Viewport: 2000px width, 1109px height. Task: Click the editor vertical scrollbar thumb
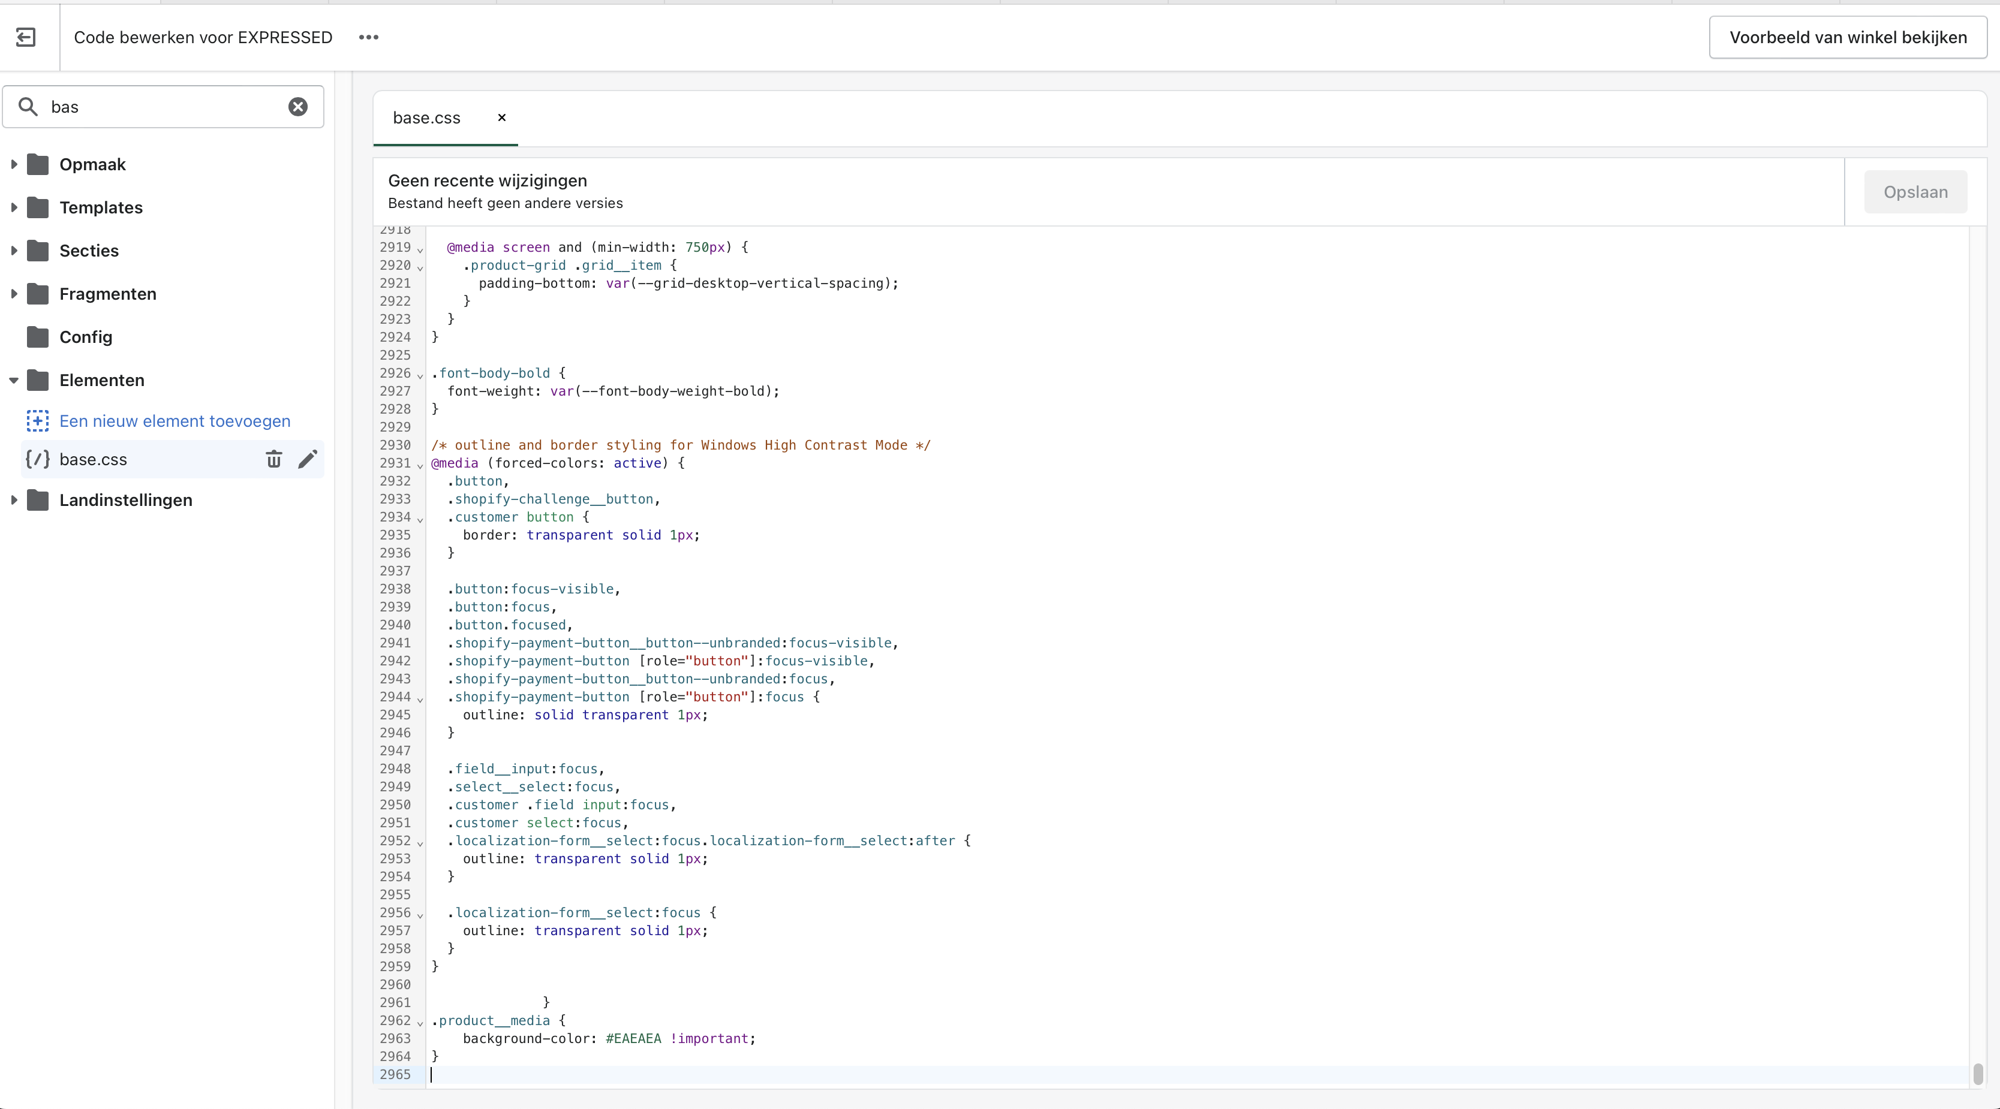click(1977, 1074)
